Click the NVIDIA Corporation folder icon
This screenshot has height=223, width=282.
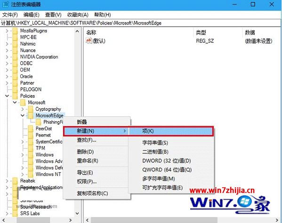click(x=15, y=57)
